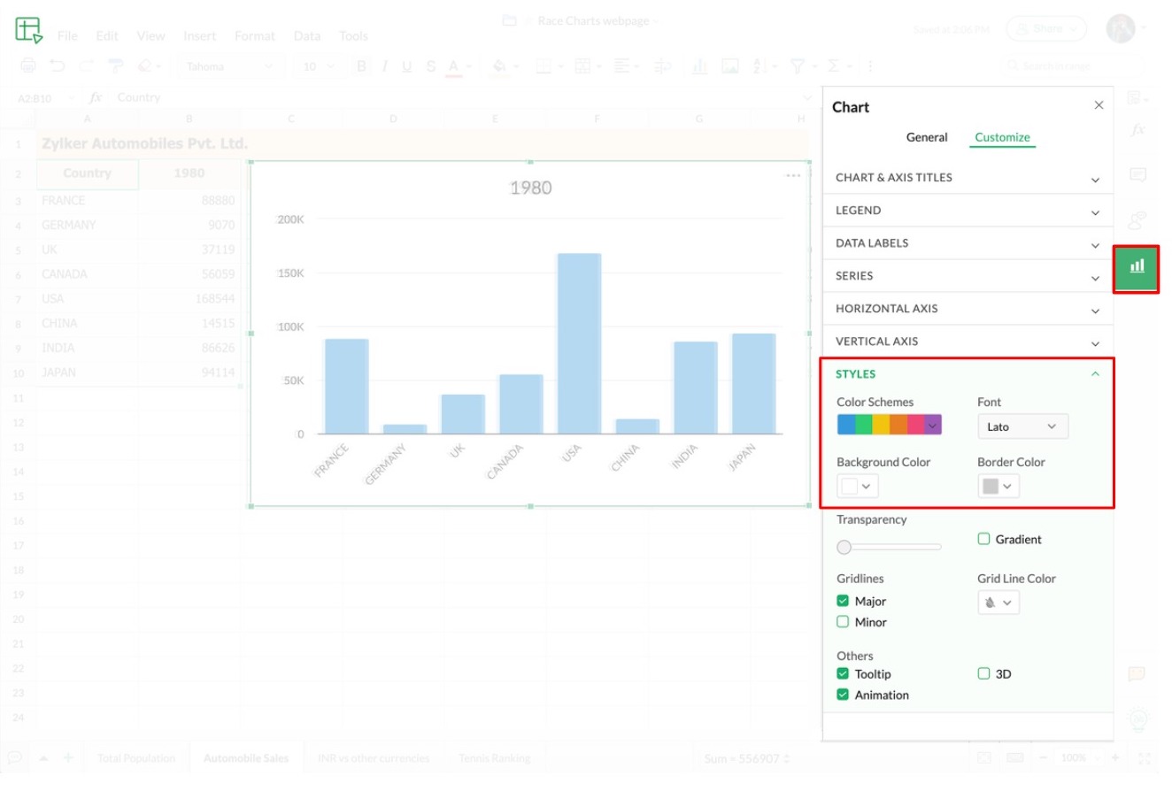Toggle italic formatting

(384, 66)
